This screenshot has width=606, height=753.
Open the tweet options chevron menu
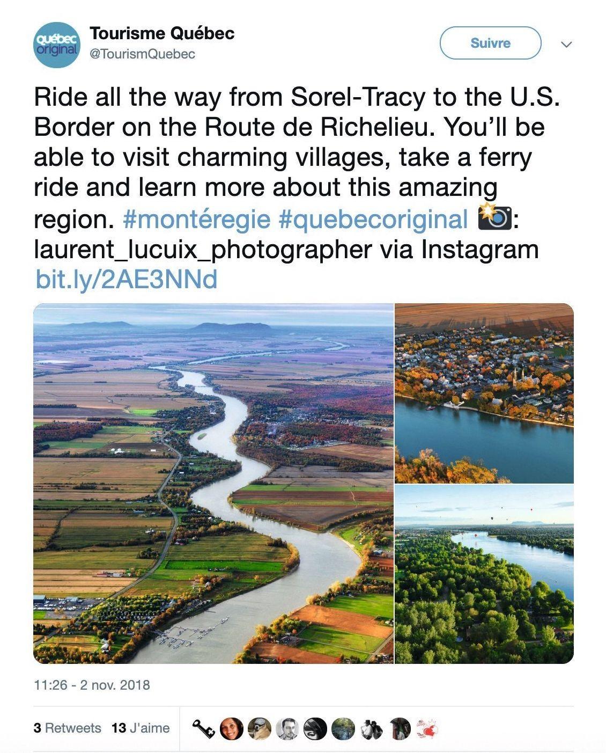click(x=566, y=45)
